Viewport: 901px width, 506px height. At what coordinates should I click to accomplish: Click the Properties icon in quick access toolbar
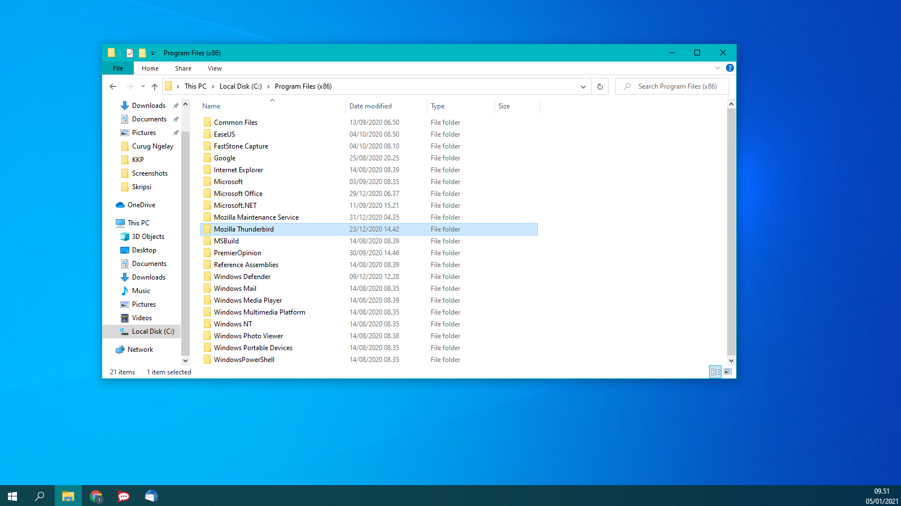click(x=130, y=53)
